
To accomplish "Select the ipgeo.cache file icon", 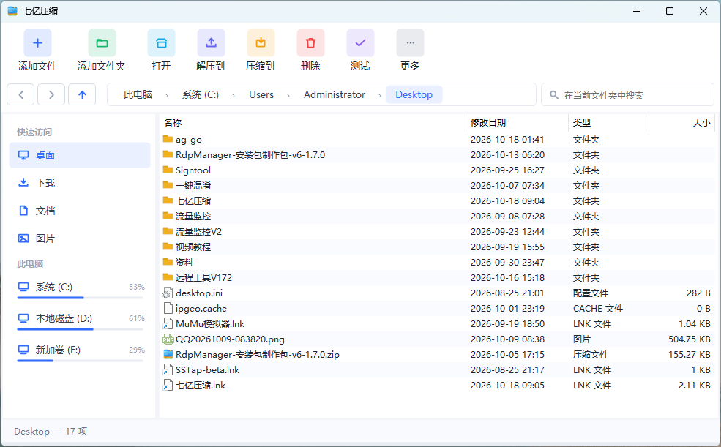I will point(168,308).
